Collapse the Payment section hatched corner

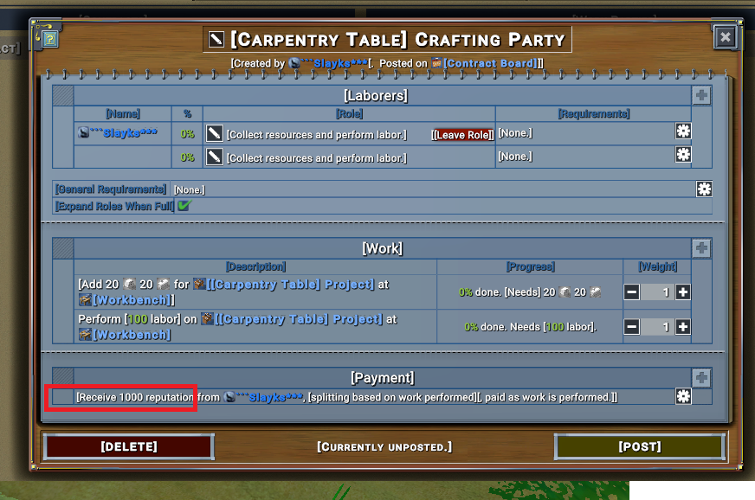coord(62,378)
